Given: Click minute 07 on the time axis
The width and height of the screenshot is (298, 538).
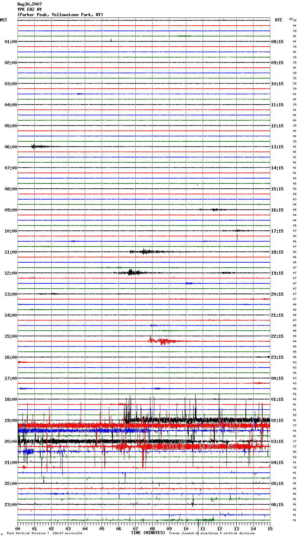Looking at the screenshot, I should (x=136, y=529).
